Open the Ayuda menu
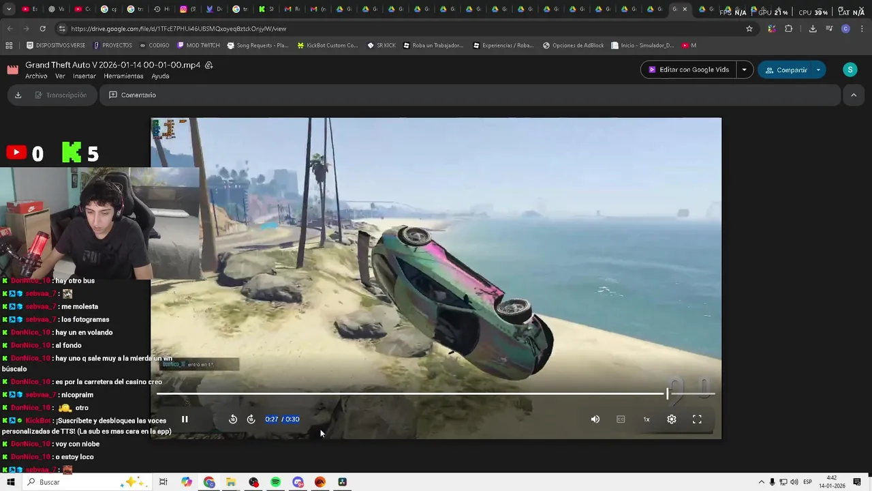 tap(160, 76)
